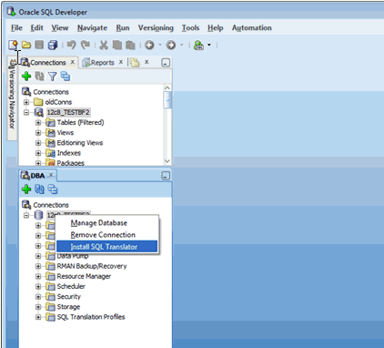Click the New document toolbar icon
The width and height of the screenshot is (384, 348).
[13, 45]
